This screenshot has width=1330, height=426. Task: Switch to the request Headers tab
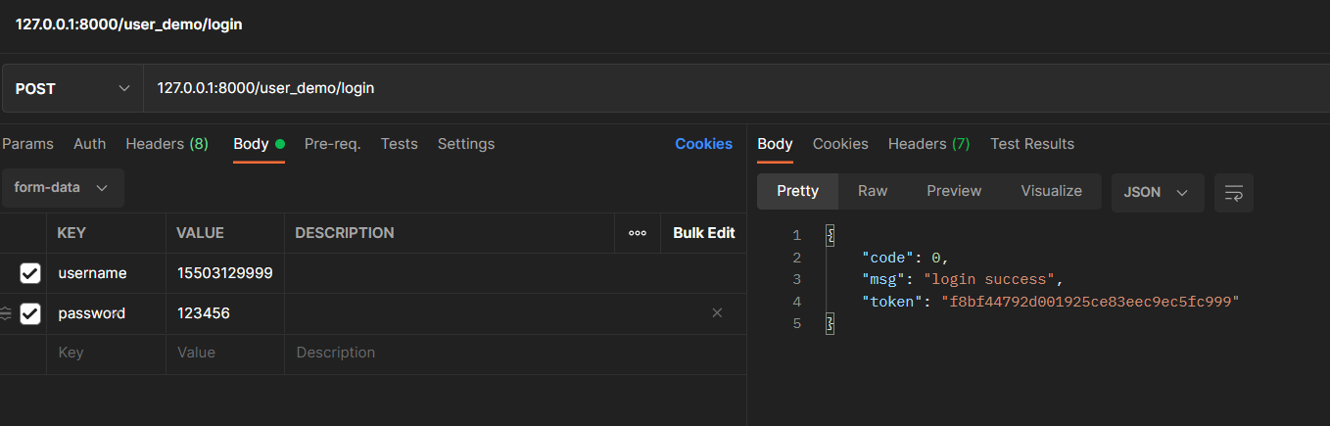pos(166,144)
